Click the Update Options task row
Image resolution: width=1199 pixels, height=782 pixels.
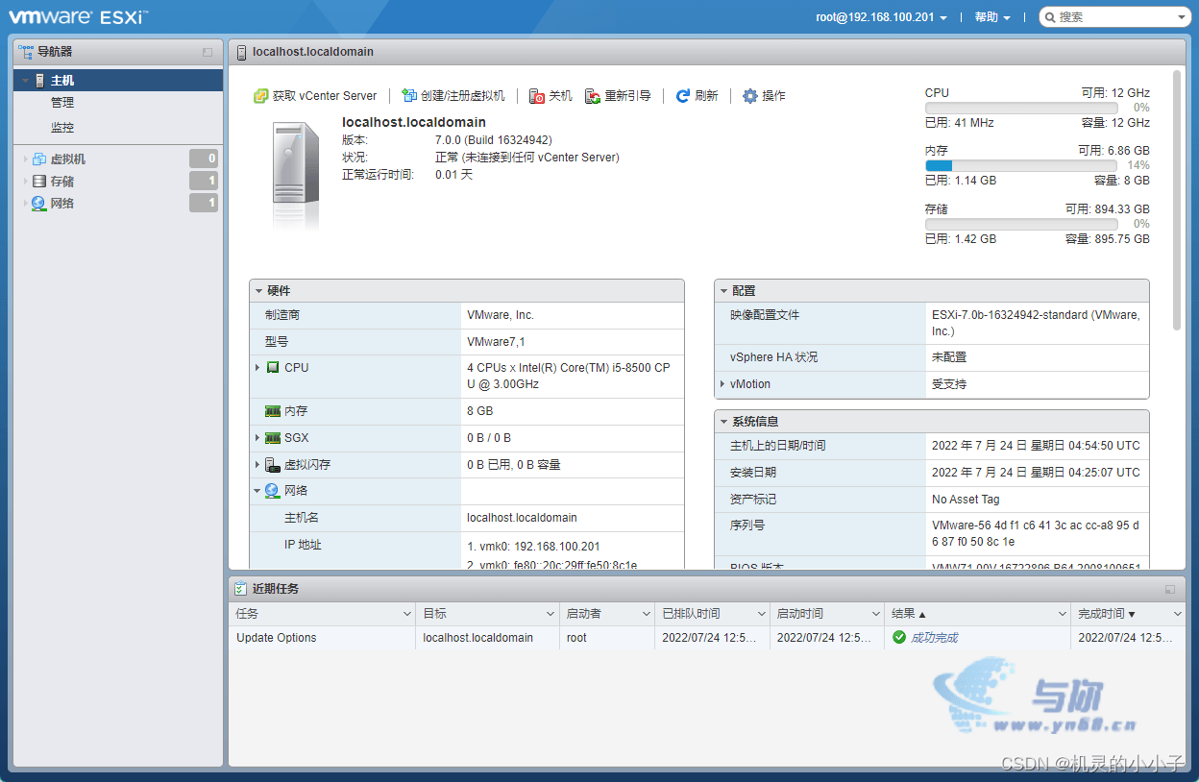pyautogui.click(x=706, y=638)
